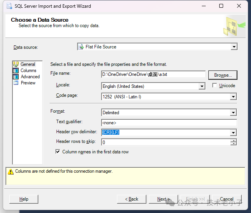Open the Header row delimiter dropdown

233,132
